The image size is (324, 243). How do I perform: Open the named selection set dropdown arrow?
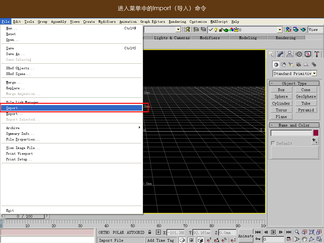click(x=178, y=30)
